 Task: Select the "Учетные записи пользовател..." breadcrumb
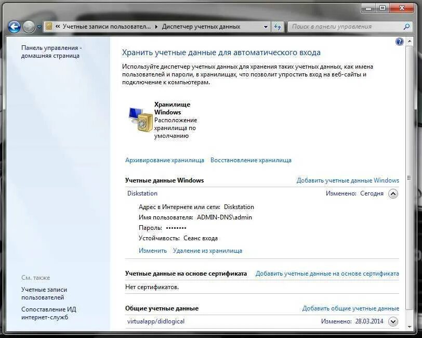107,27
